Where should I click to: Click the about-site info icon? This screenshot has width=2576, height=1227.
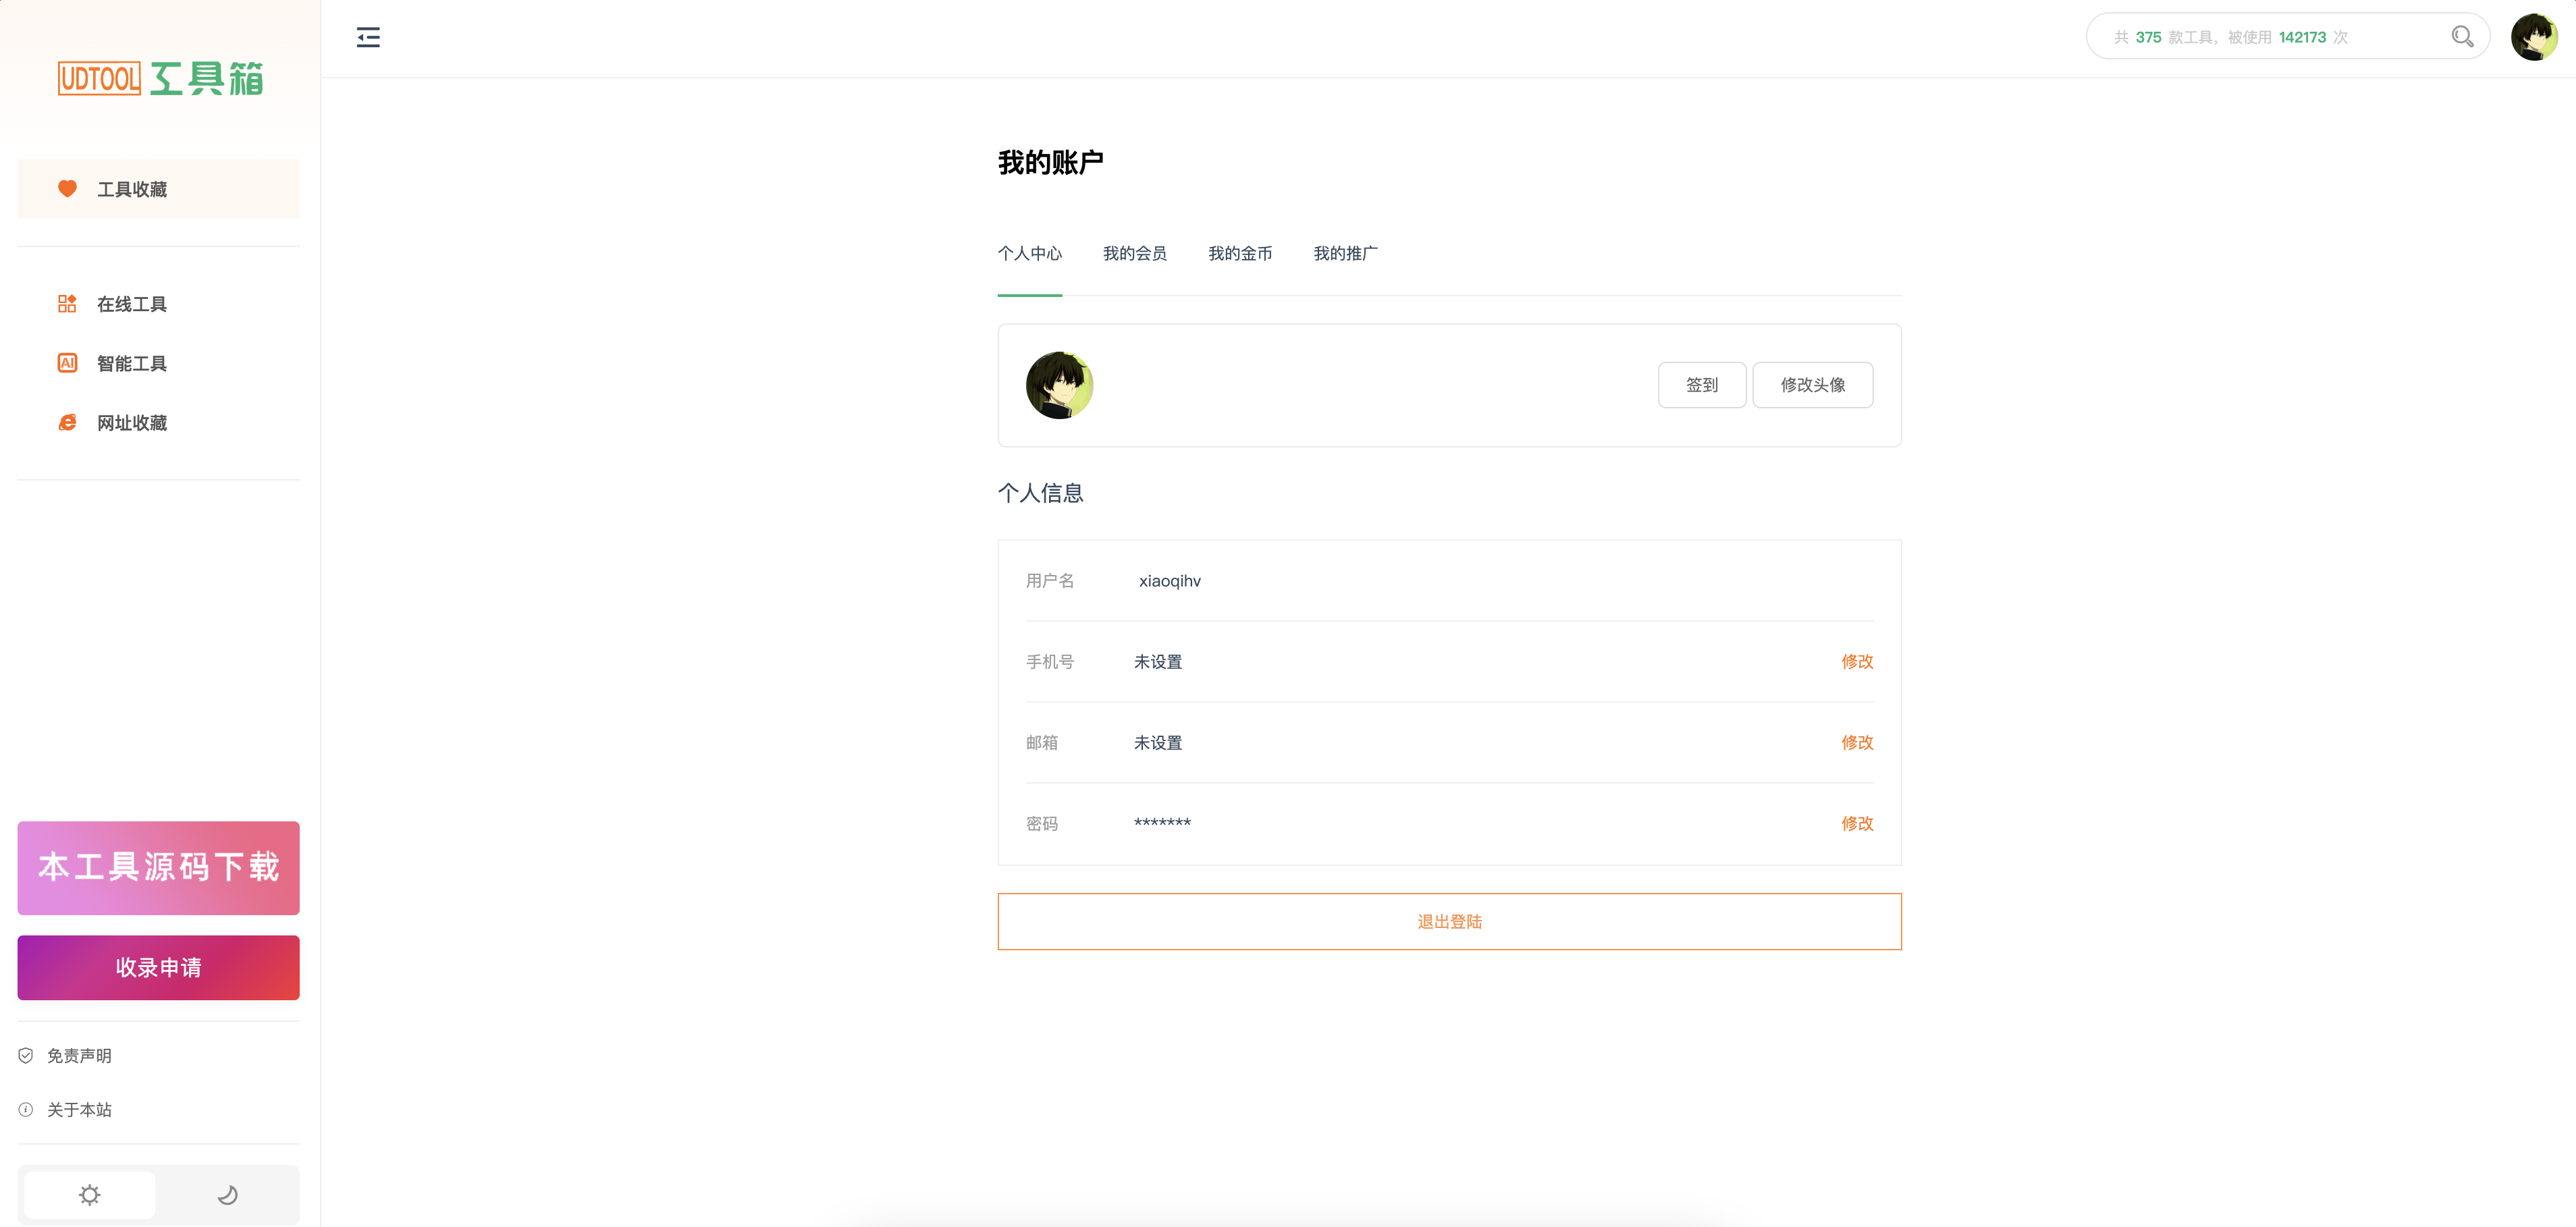[26, 1109]
